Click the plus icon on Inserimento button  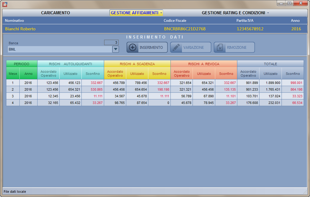coord(132,47)
